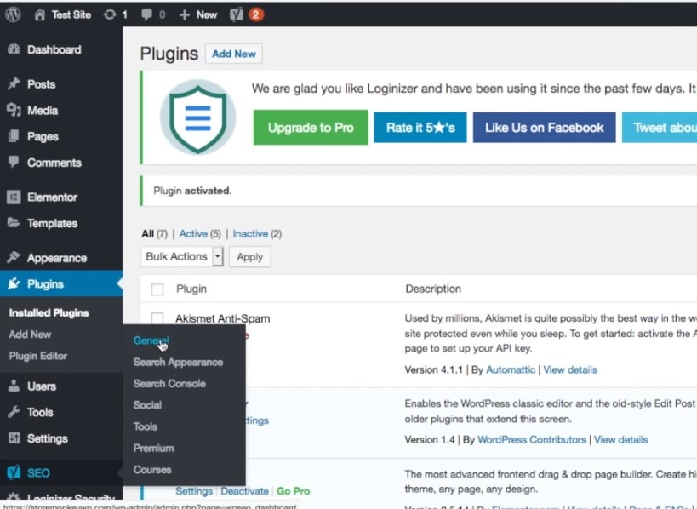Viewport: 697px width, 509px height.
Task: Select Tools in the SEO flyout
Action: pos(146,426)
